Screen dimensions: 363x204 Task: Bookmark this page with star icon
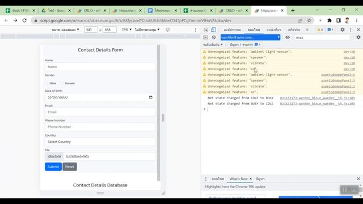click(x=309, y=20)
